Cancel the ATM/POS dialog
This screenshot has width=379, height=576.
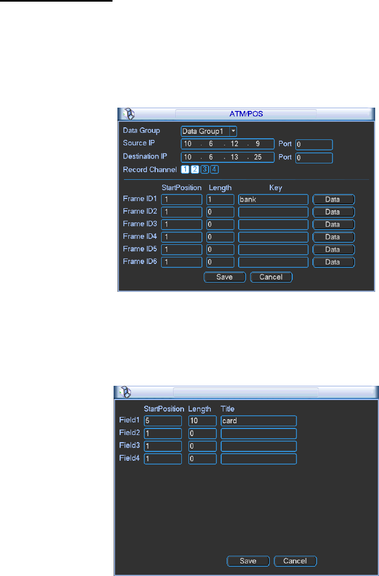point(271,277)
